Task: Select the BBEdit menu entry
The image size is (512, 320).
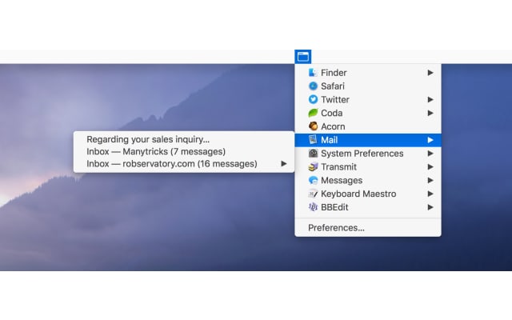Action: [368, 207]
